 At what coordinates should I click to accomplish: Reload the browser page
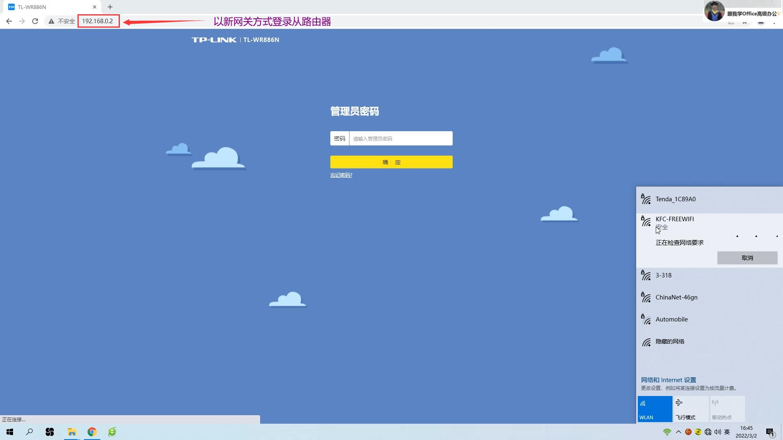(x=35, y=21)
